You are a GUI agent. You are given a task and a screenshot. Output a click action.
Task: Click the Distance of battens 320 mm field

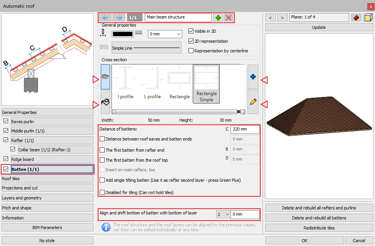click(x=245, y=129)
